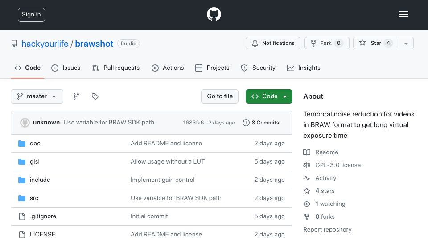
Task: Open the hackyourlife owner profile link
Action: pyautogui.click(x=45, y=44)
